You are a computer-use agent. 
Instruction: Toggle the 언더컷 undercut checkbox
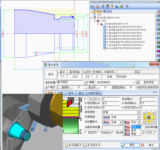(x=85, y=133)
